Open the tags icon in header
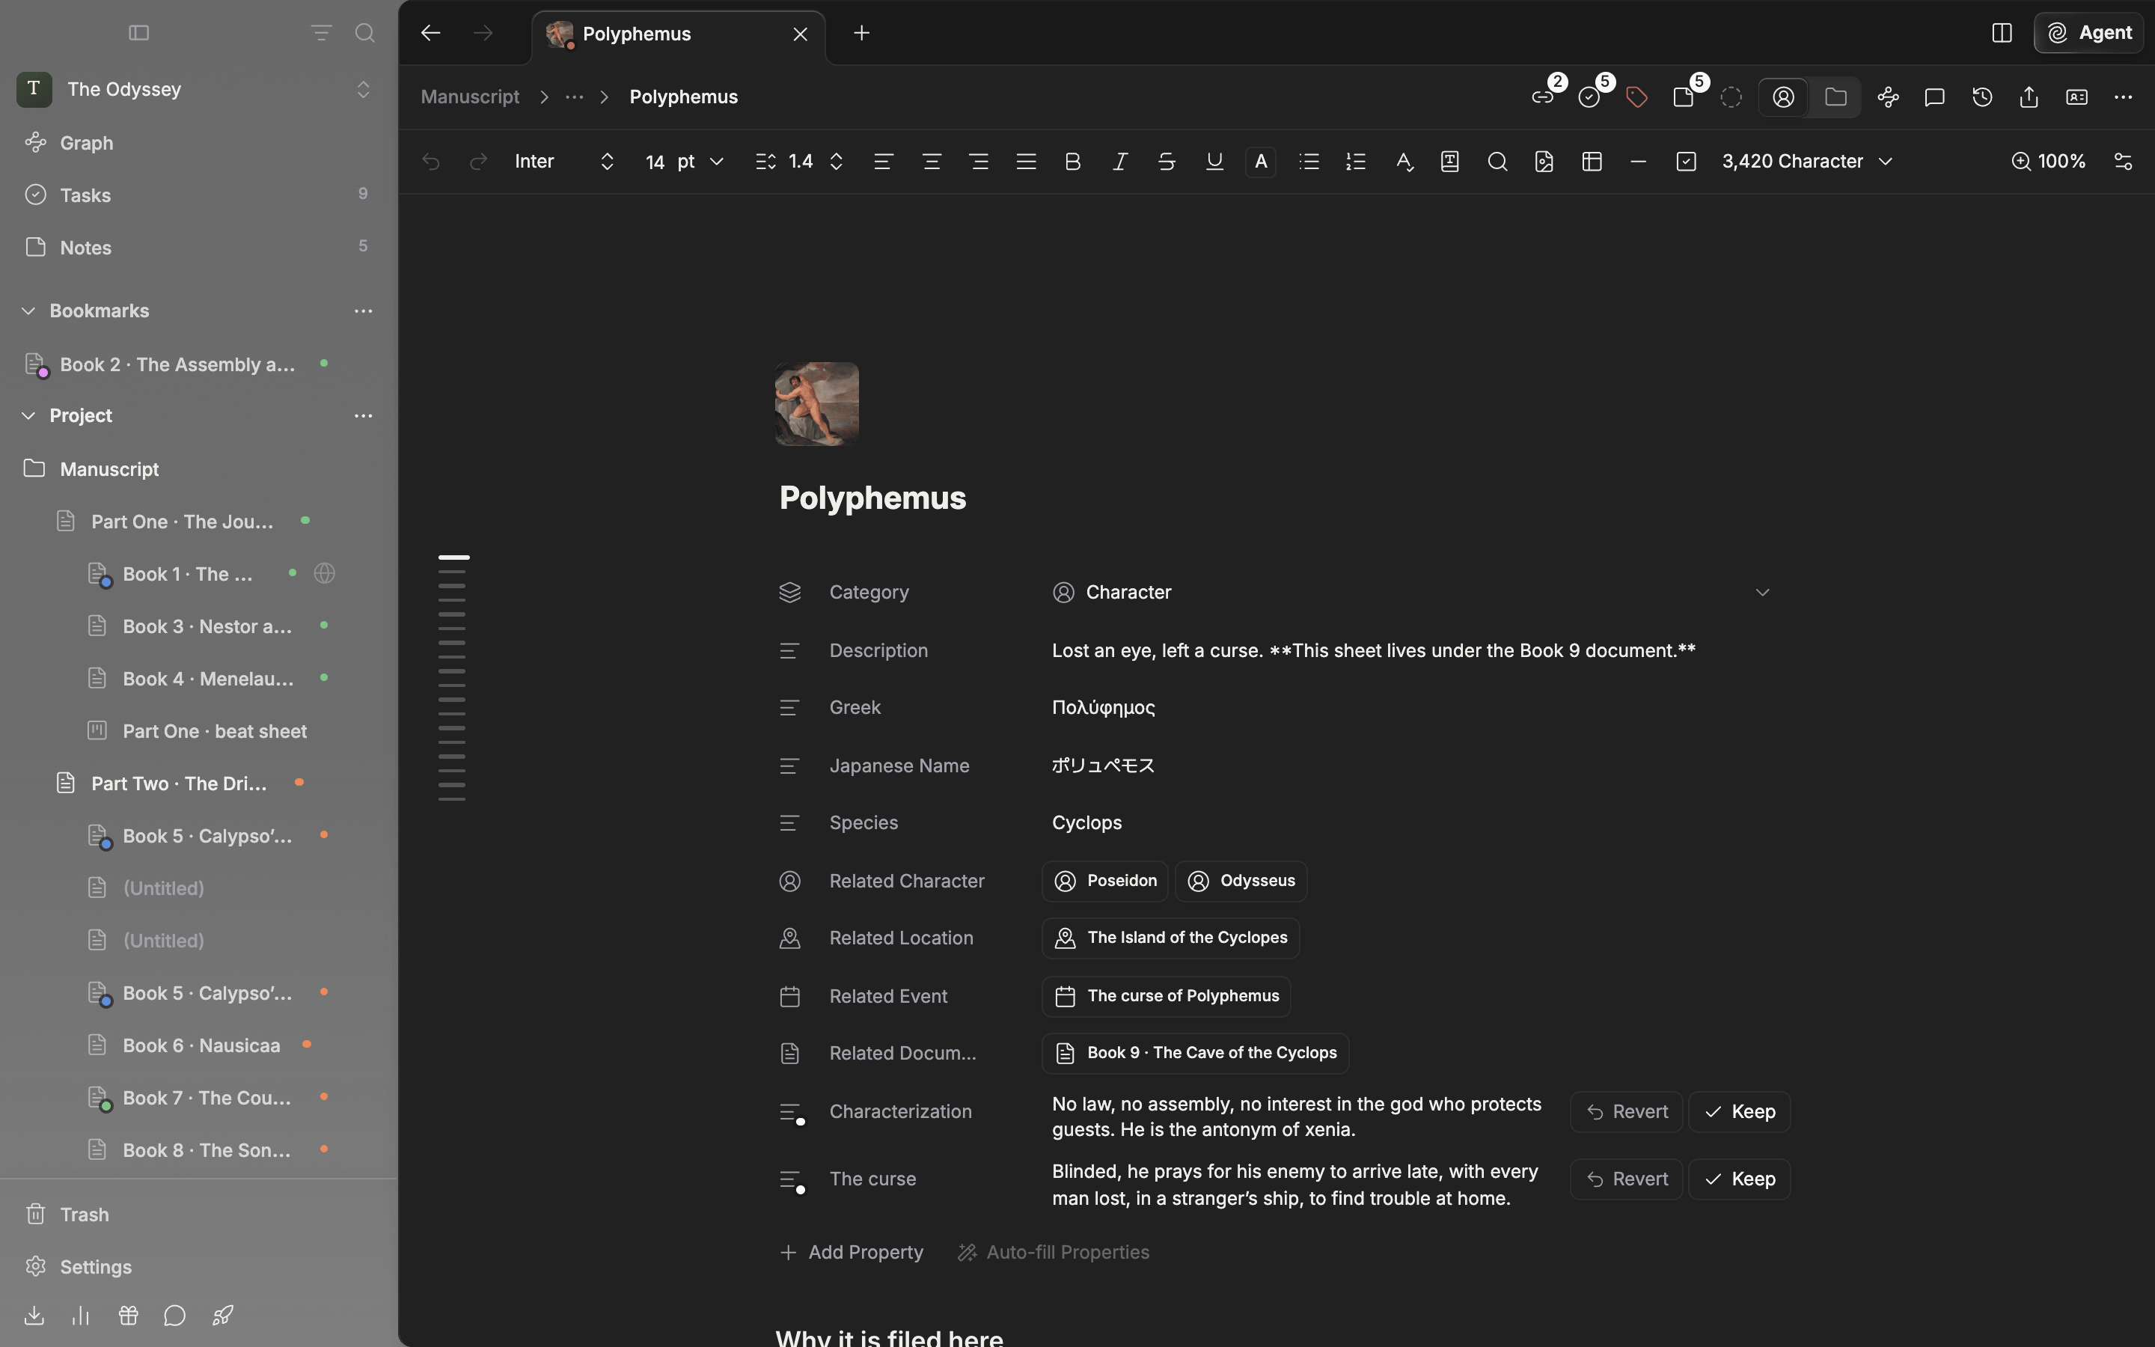 (x=1636, y=97)
